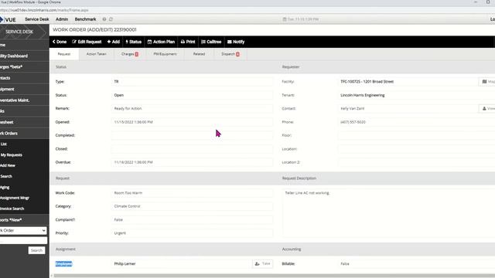Open the Admin menu

[62, 19]
